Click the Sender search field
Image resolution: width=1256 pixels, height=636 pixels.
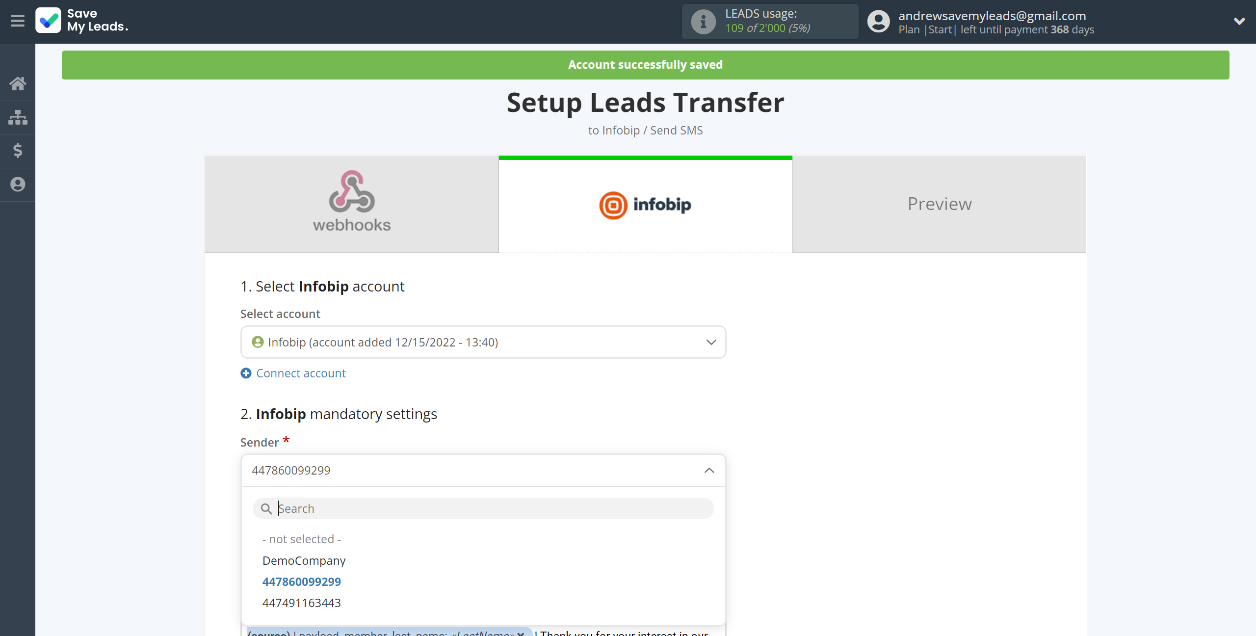click(x=483, y=508)
